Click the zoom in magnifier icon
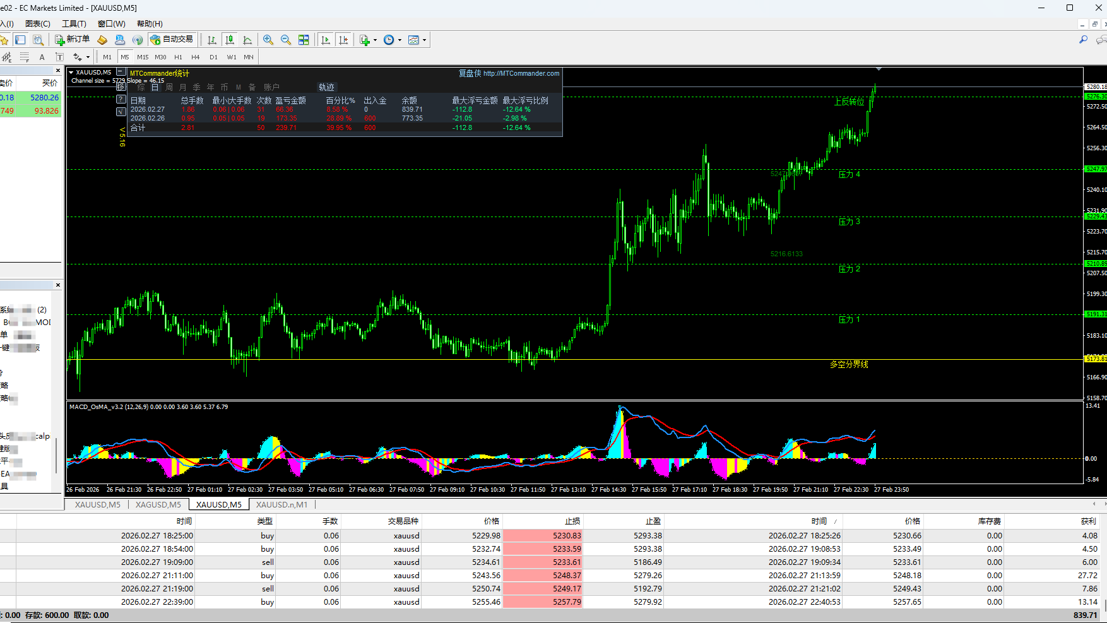The width and height of the screenshot is (1107, 623). (x=268, y=40)
